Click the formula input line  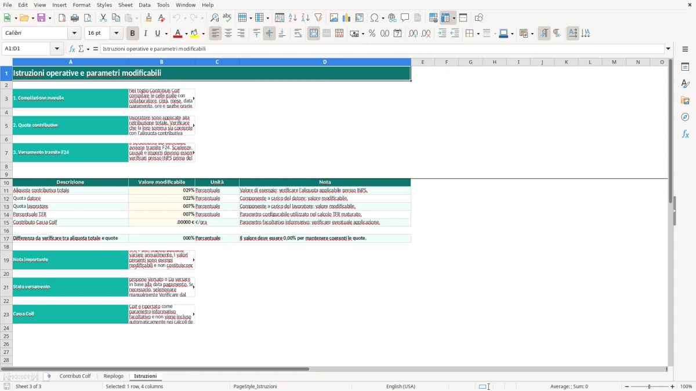(382, 49)
